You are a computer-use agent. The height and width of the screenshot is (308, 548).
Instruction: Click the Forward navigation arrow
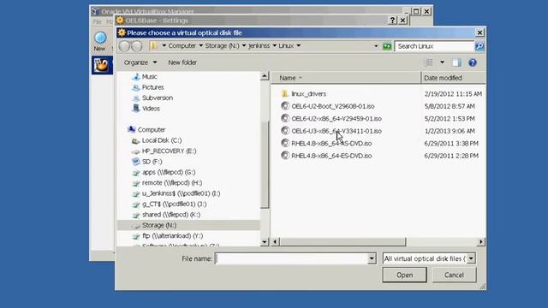pos(137,46)
